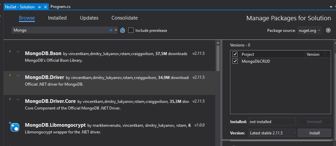336x146 pixels.
Task: Click the v1.0.0 version of MongoDB.Libmongocrypt
Action: pos(199,125)
